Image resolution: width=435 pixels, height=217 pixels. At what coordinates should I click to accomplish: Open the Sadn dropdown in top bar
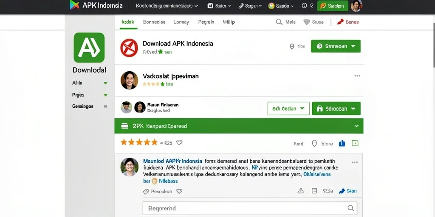coord(219,6)
